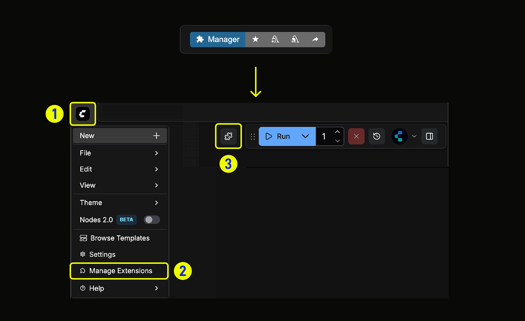Expand the chevron next to Help

[156, 288]
